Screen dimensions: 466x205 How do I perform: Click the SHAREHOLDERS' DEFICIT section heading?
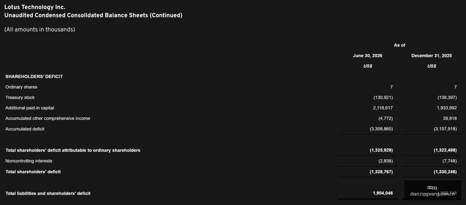click(x=34, y=76)
